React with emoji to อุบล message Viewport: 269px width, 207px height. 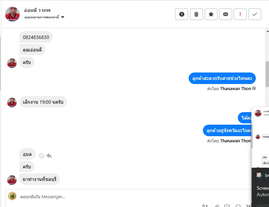42,156
